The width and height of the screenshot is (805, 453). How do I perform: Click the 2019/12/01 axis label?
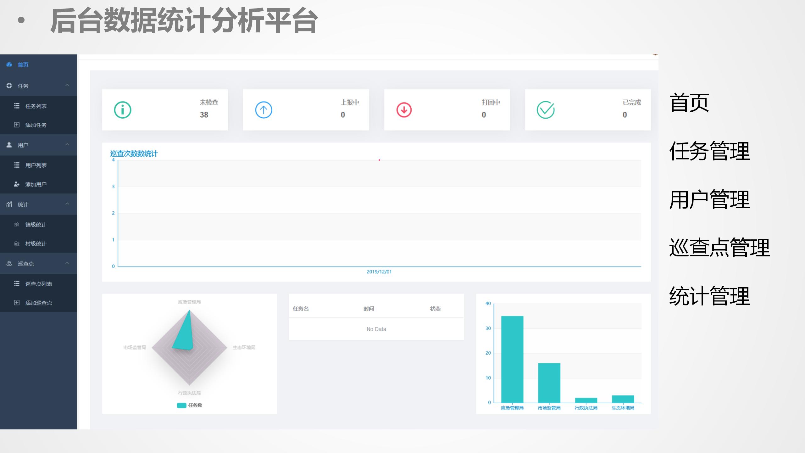click(379, 271)
